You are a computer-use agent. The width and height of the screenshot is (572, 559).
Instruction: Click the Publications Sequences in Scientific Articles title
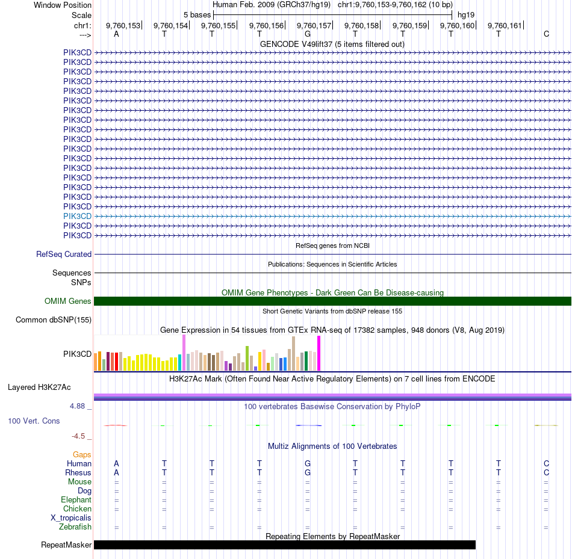(332, 264)
